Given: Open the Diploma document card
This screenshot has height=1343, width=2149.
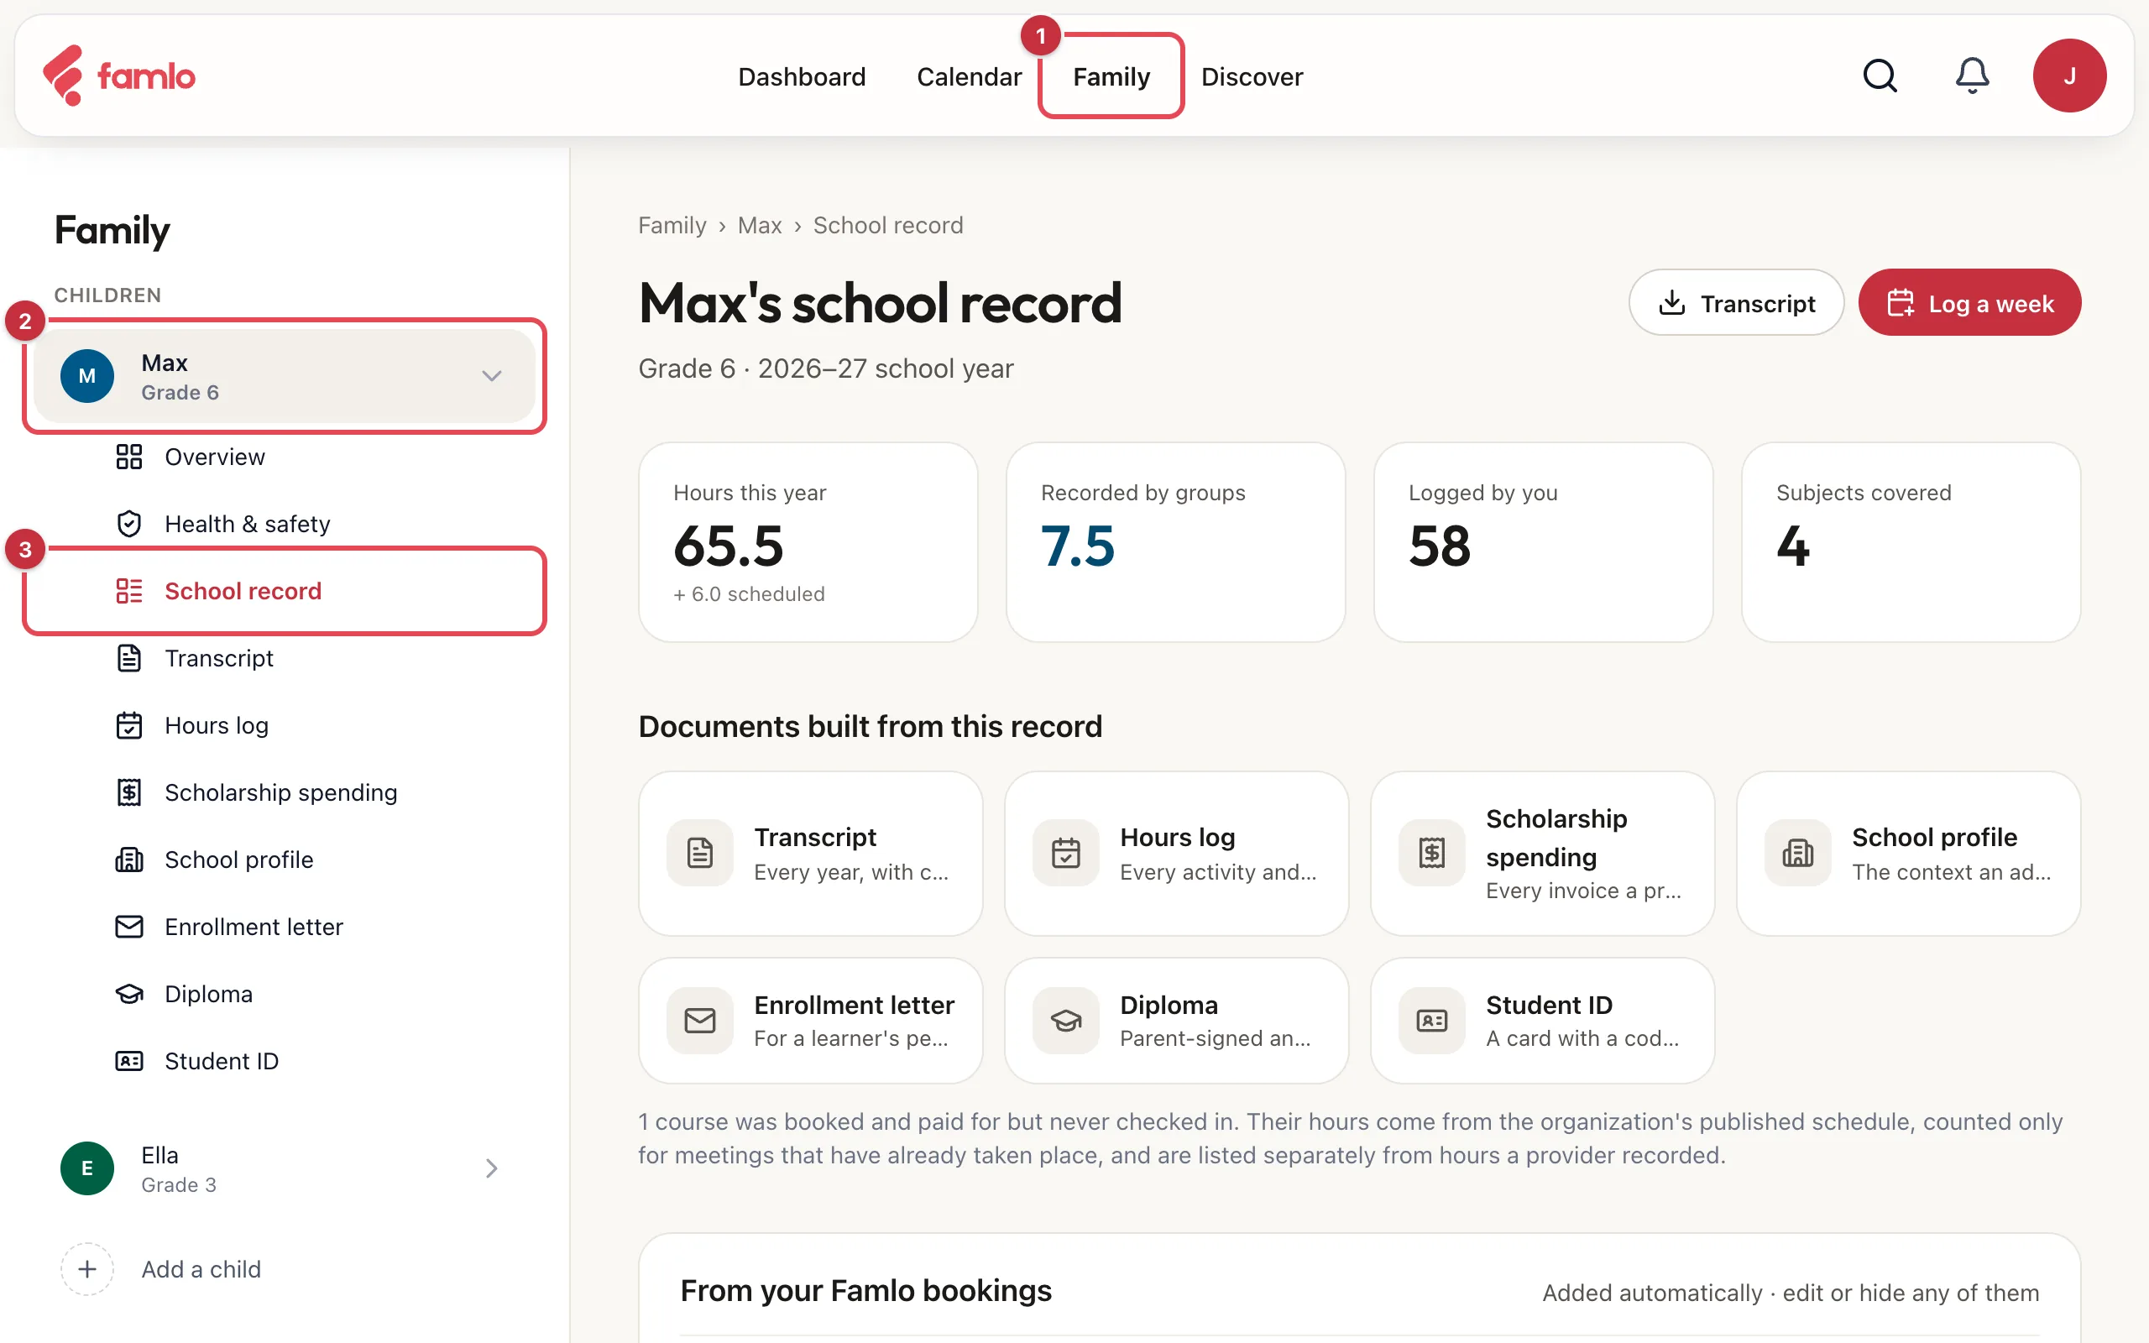Looking at the screenshot, I should click(x=1176, y=1020).
